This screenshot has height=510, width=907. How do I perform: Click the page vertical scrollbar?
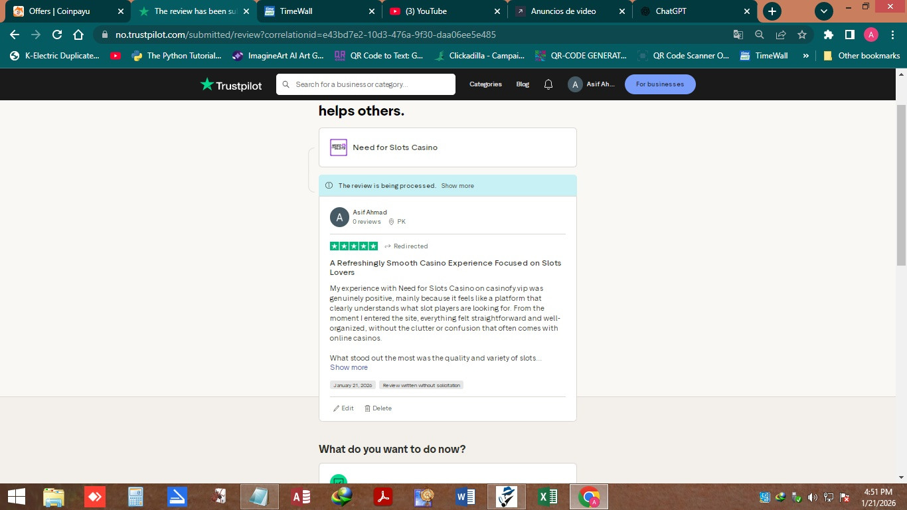(902, 184)
